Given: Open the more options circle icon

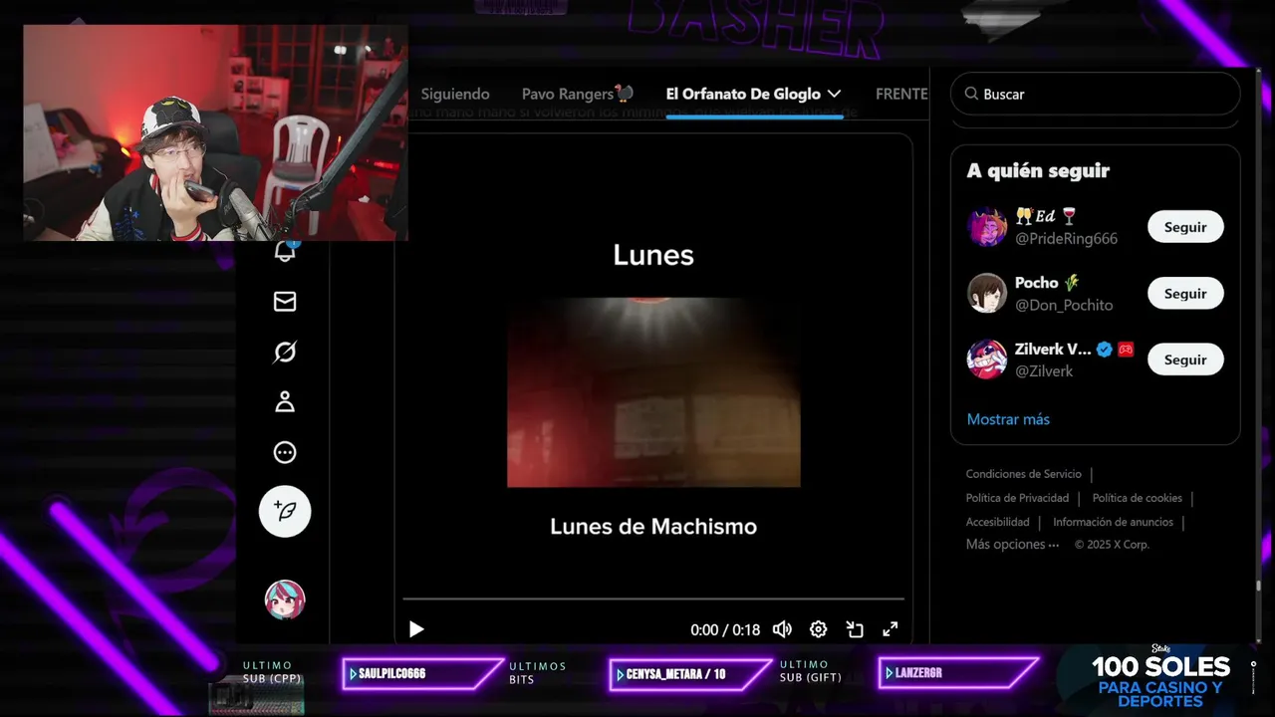Looking at the screenshot, I should 285,452.
